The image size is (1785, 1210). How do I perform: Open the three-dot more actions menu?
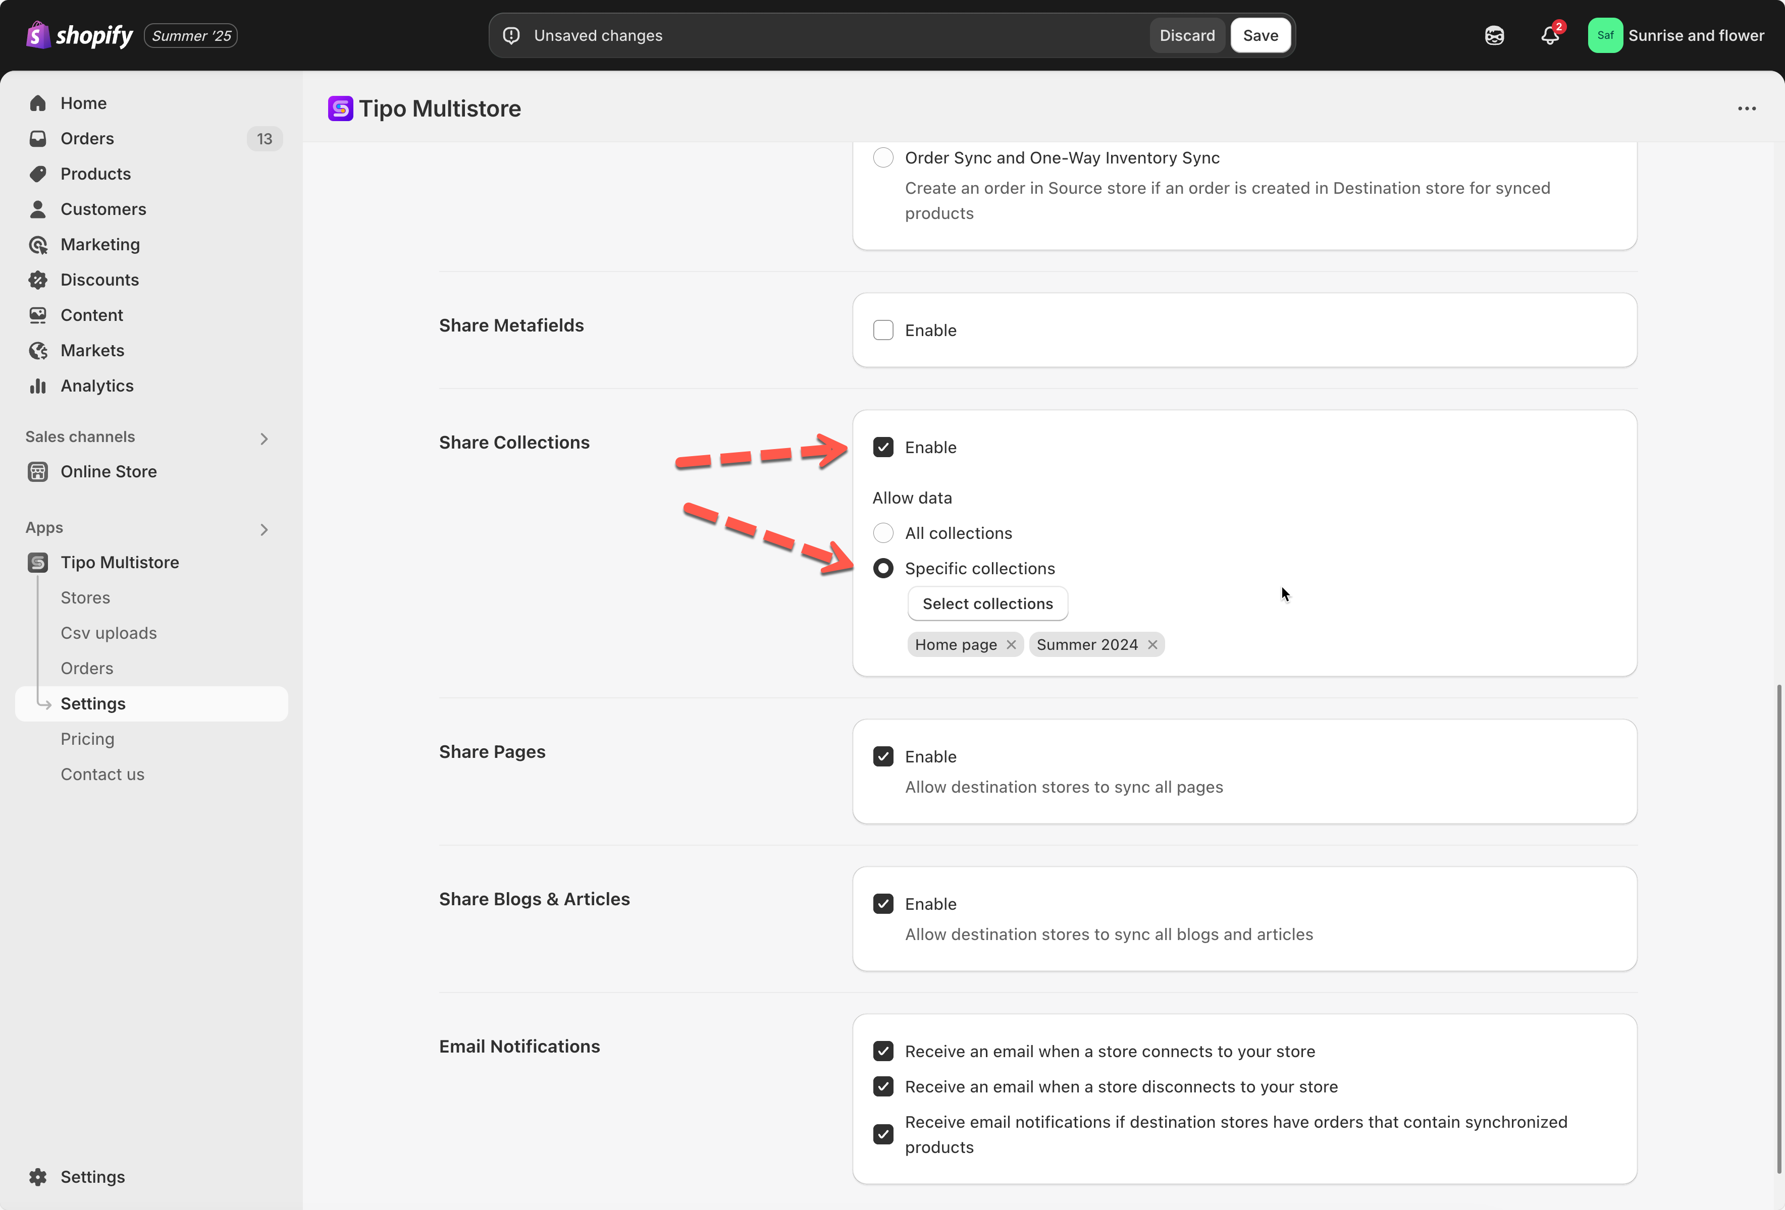coord(1747,108)
